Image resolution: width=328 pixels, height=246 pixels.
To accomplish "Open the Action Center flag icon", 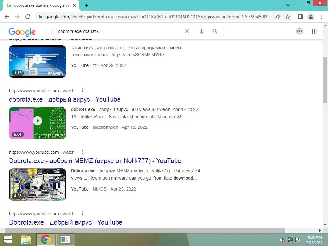I will pos(298,240).
